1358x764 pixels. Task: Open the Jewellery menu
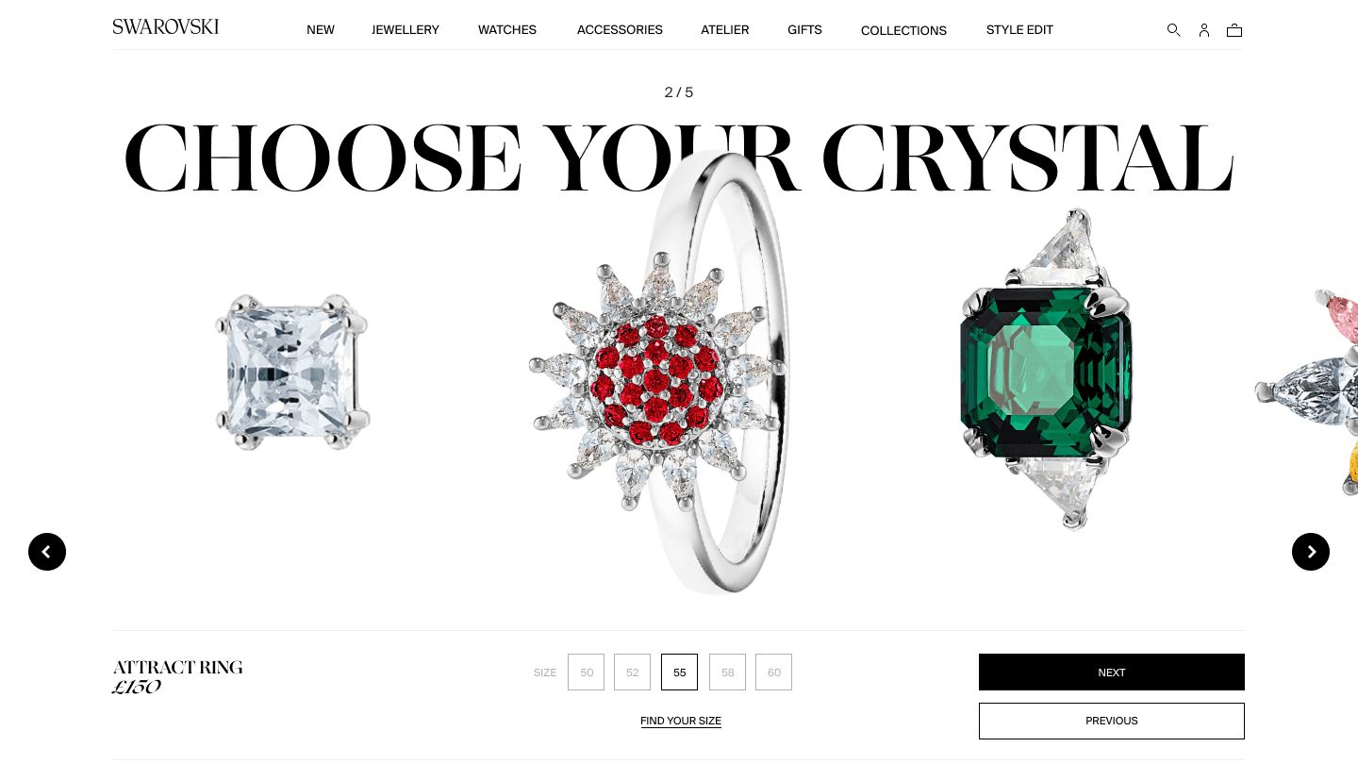[406, 30]
